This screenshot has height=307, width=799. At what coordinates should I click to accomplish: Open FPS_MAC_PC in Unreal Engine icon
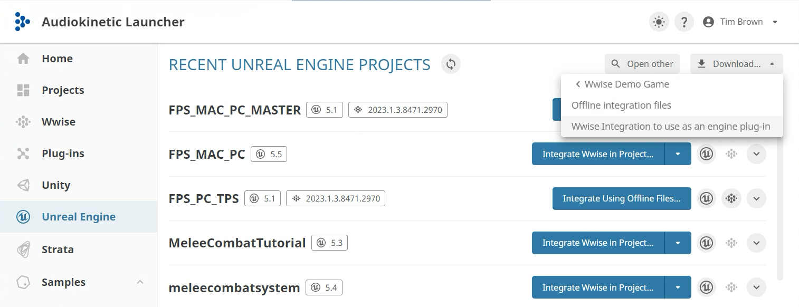[706, 154]
